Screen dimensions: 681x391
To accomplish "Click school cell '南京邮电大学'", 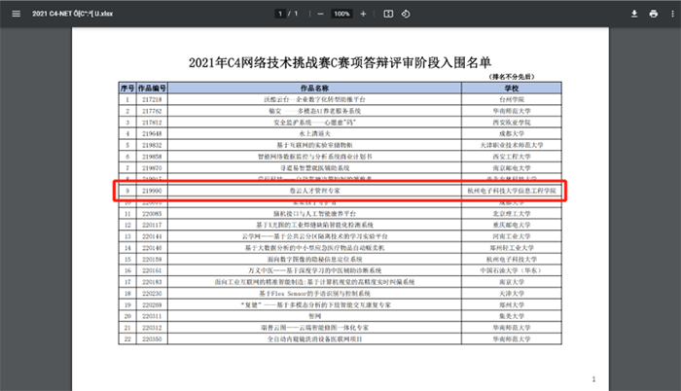I will point(512,168).
